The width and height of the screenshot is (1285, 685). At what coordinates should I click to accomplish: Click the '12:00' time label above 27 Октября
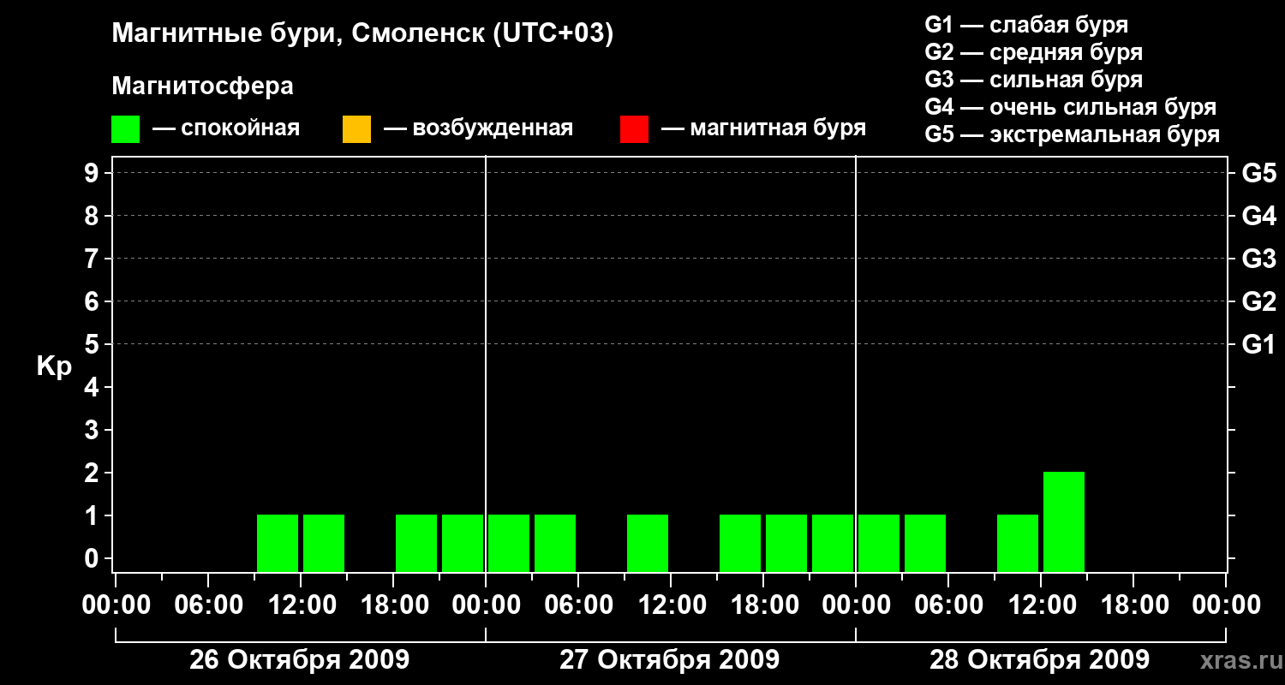[x=671, y=605]
